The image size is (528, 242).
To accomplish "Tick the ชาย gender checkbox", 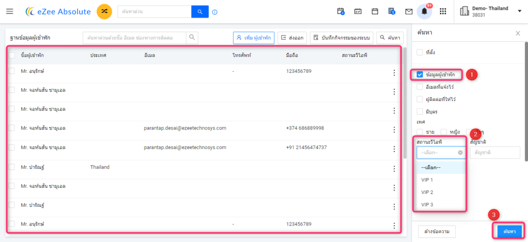I will coord(420,132).
